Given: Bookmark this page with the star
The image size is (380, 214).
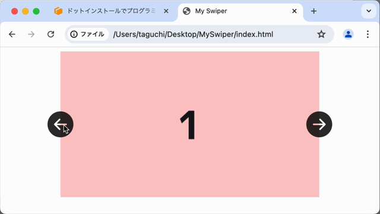Looking at the screenshot, I should pyautogui.click(x=321, y=34).
